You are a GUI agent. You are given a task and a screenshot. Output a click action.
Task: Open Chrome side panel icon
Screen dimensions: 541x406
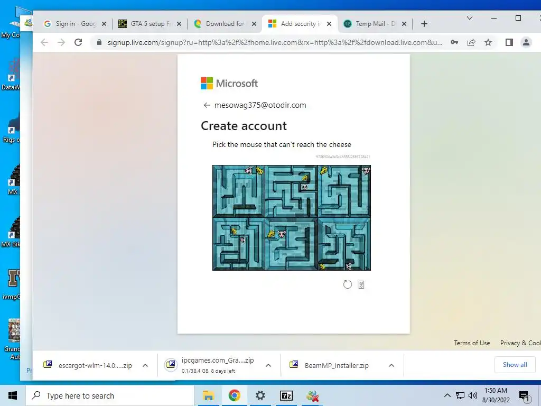pyautogui.click(x=509, y=42)
